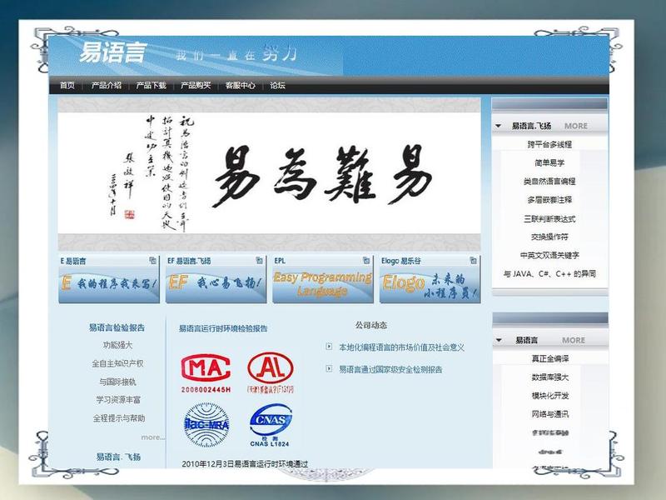Open the 产品介绍 menu item
Image resolution: width=666 pixels, height=500 pixels.
coord(107,86)
